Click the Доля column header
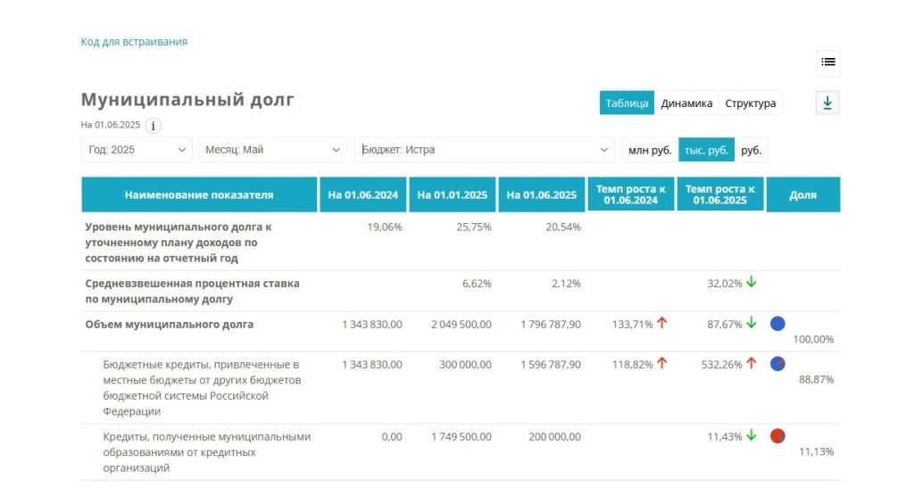 (x=802, y=195)
